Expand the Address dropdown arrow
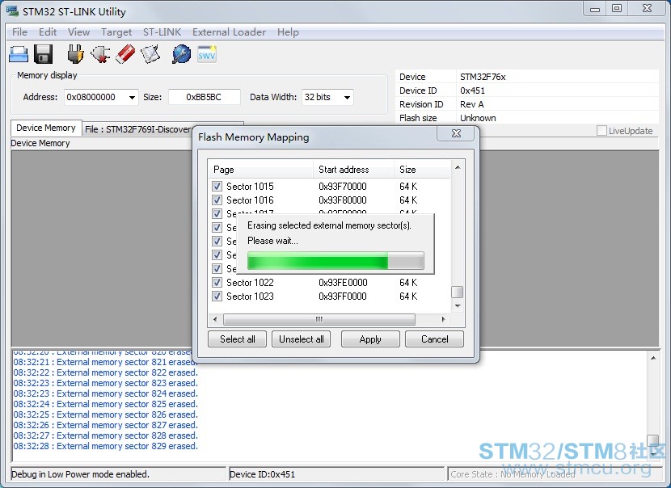The width and height of the screenshot is (671, 488). click(x=132, y=97)
